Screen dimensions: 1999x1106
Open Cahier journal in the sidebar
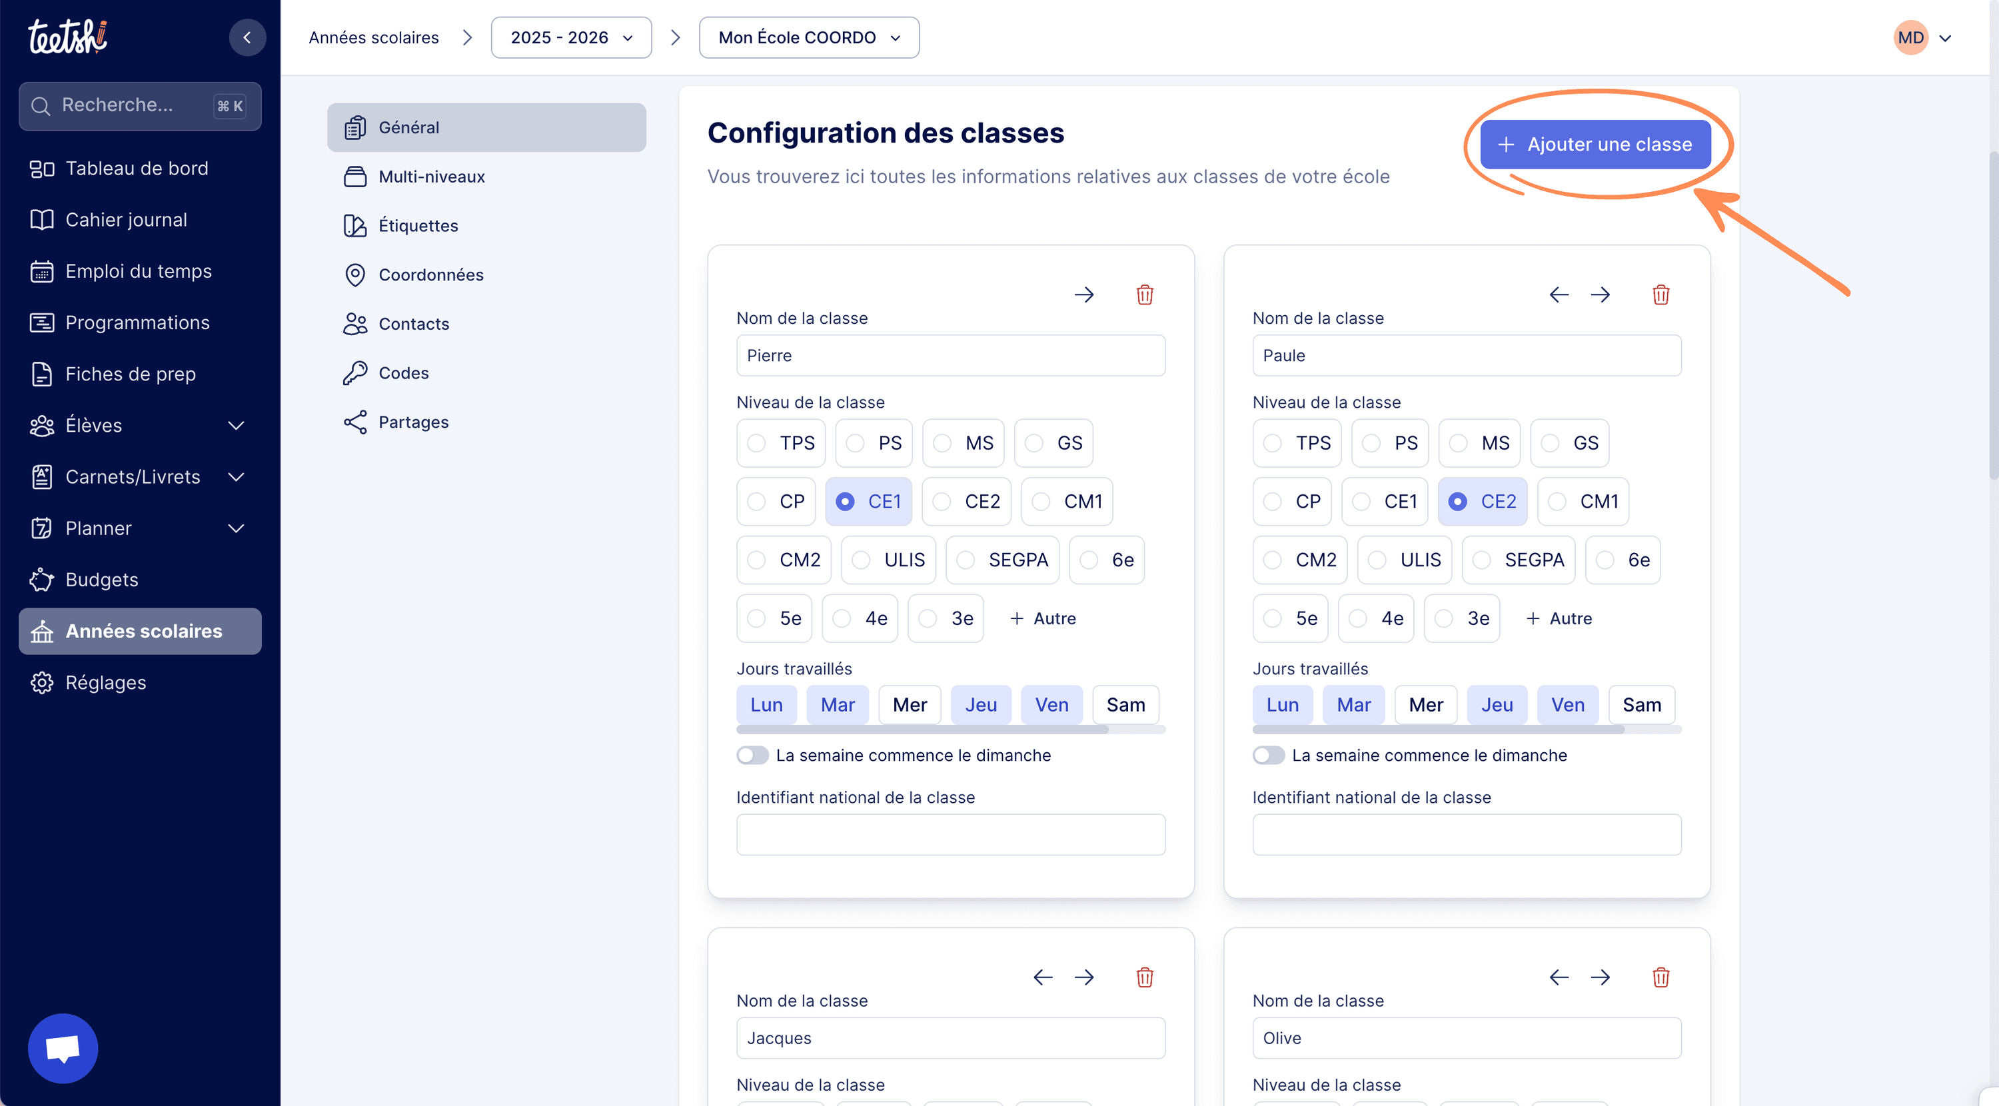coord(140,220)
